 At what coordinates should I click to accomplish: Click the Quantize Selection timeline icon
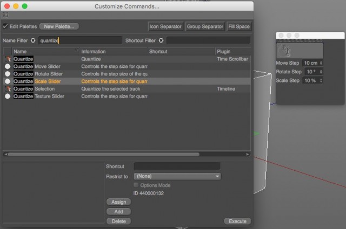(x=8, y=89)
